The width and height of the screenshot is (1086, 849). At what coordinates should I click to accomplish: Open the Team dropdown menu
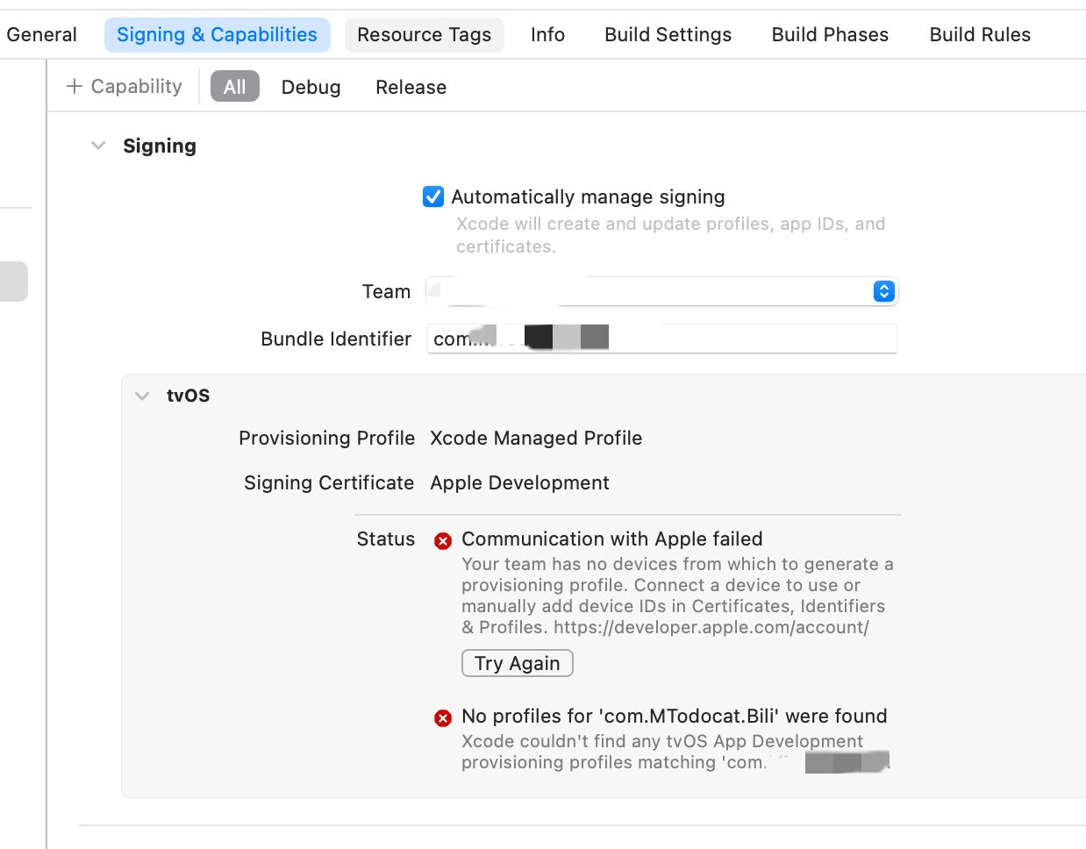point(883,291)
